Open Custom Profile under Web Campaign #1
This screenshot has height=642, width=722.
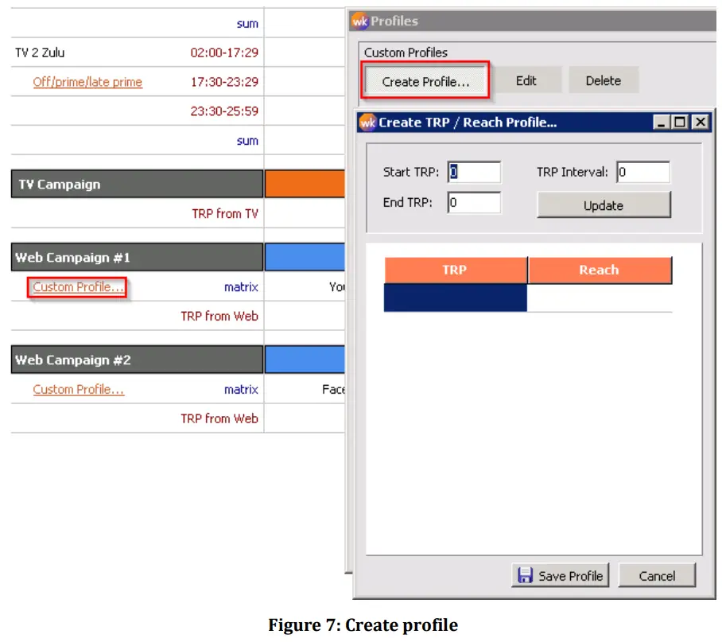pos(76,287)
